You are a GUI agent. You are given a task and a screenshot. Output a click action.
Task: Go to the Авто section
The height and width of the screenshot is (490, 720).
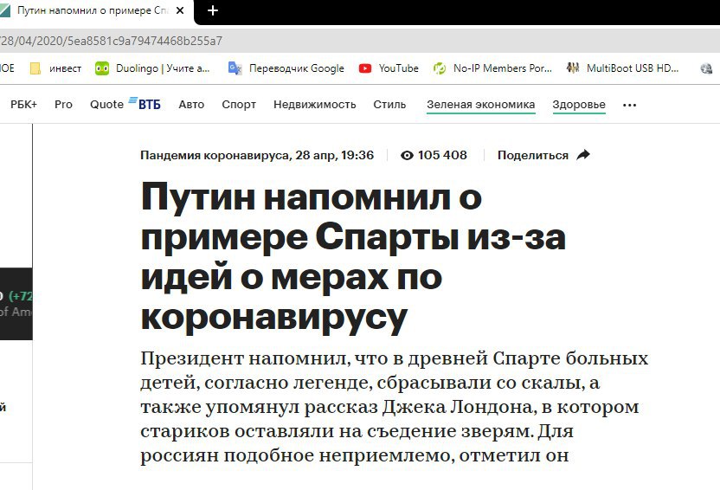[191, 105]
